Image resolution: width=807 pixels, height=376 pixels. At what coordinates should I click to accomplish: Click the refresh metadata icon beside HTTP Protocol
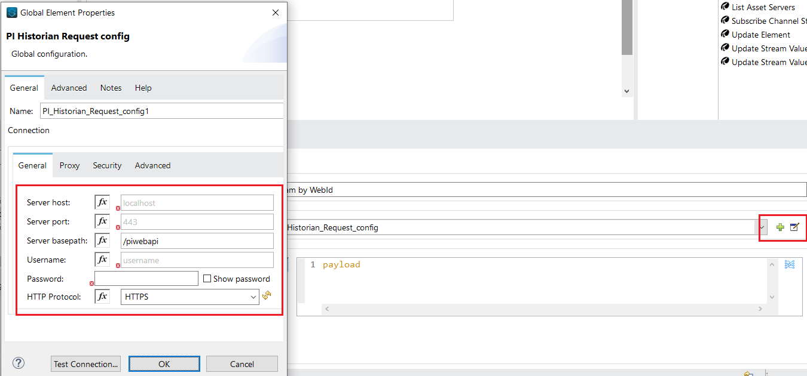pyautogui.click(x=266, y=295)
